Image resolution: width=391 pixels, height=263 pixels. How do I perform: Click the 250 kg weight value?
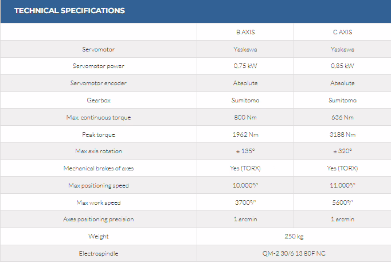[x=294, y=236]
